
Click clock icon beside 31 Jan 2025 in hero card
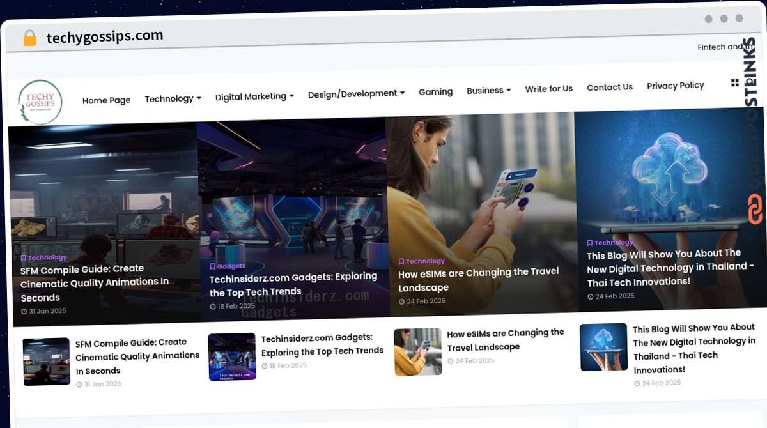click(x=24, y=312)
